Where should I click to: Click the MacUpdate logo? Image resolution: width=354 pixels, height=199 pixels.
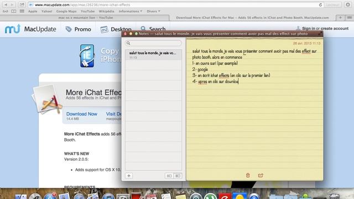[30, 29]
